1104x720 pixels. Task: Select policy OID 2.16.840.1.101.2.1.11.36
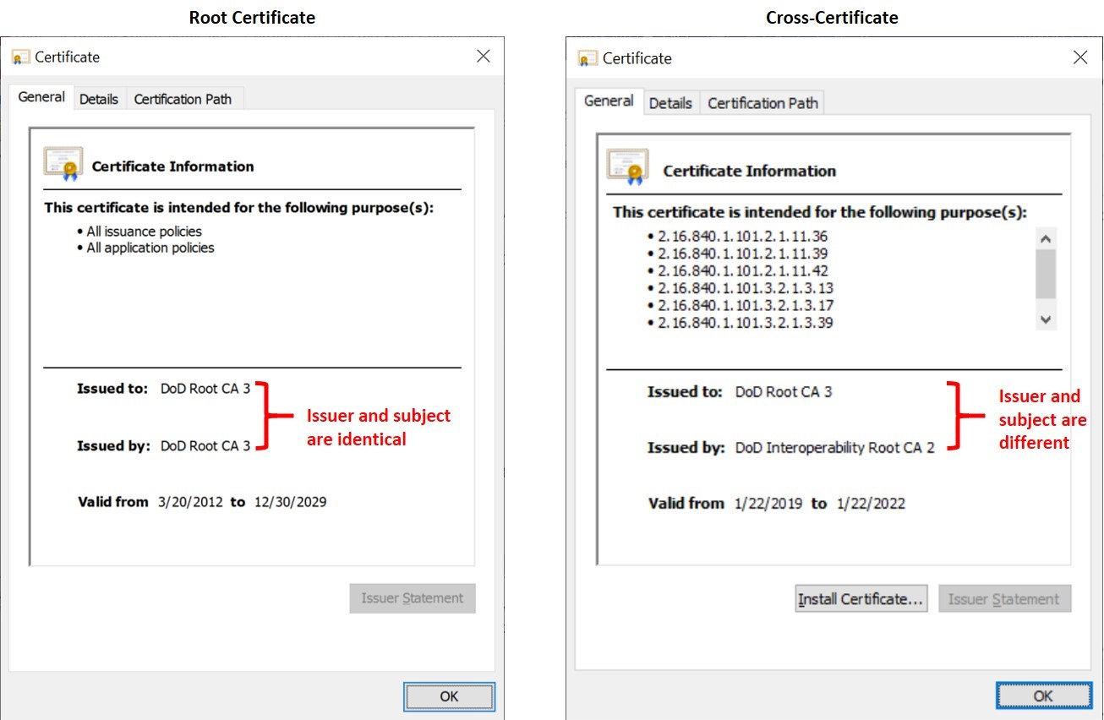[743, 237]
